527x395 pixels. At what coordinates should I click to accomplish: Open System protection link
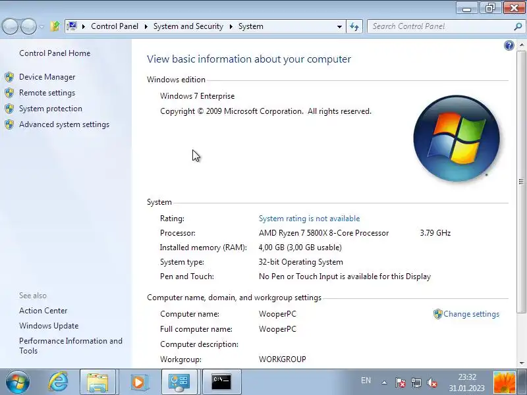[51, 109]
